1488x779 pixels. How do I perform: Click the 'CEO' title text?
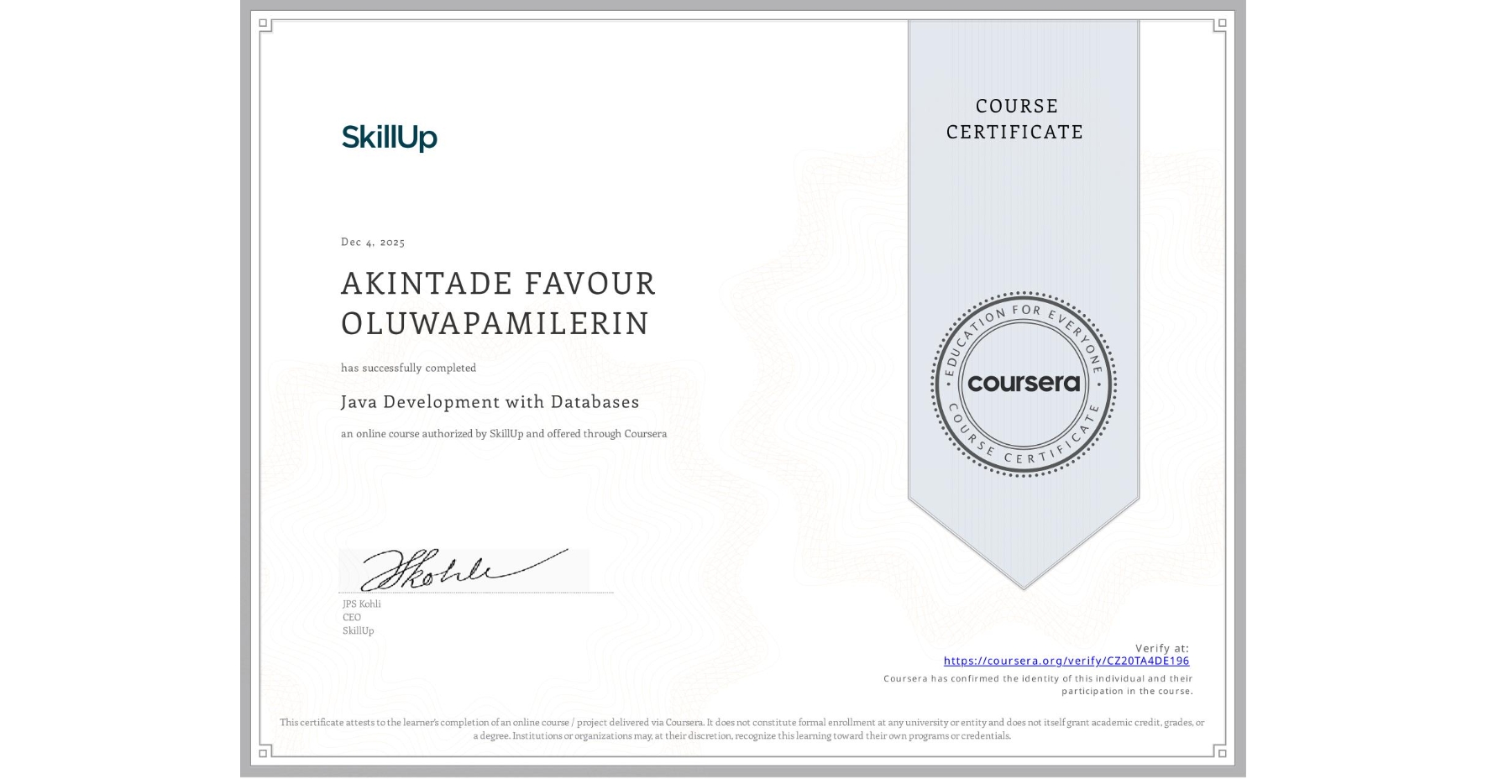coord(352,618)
